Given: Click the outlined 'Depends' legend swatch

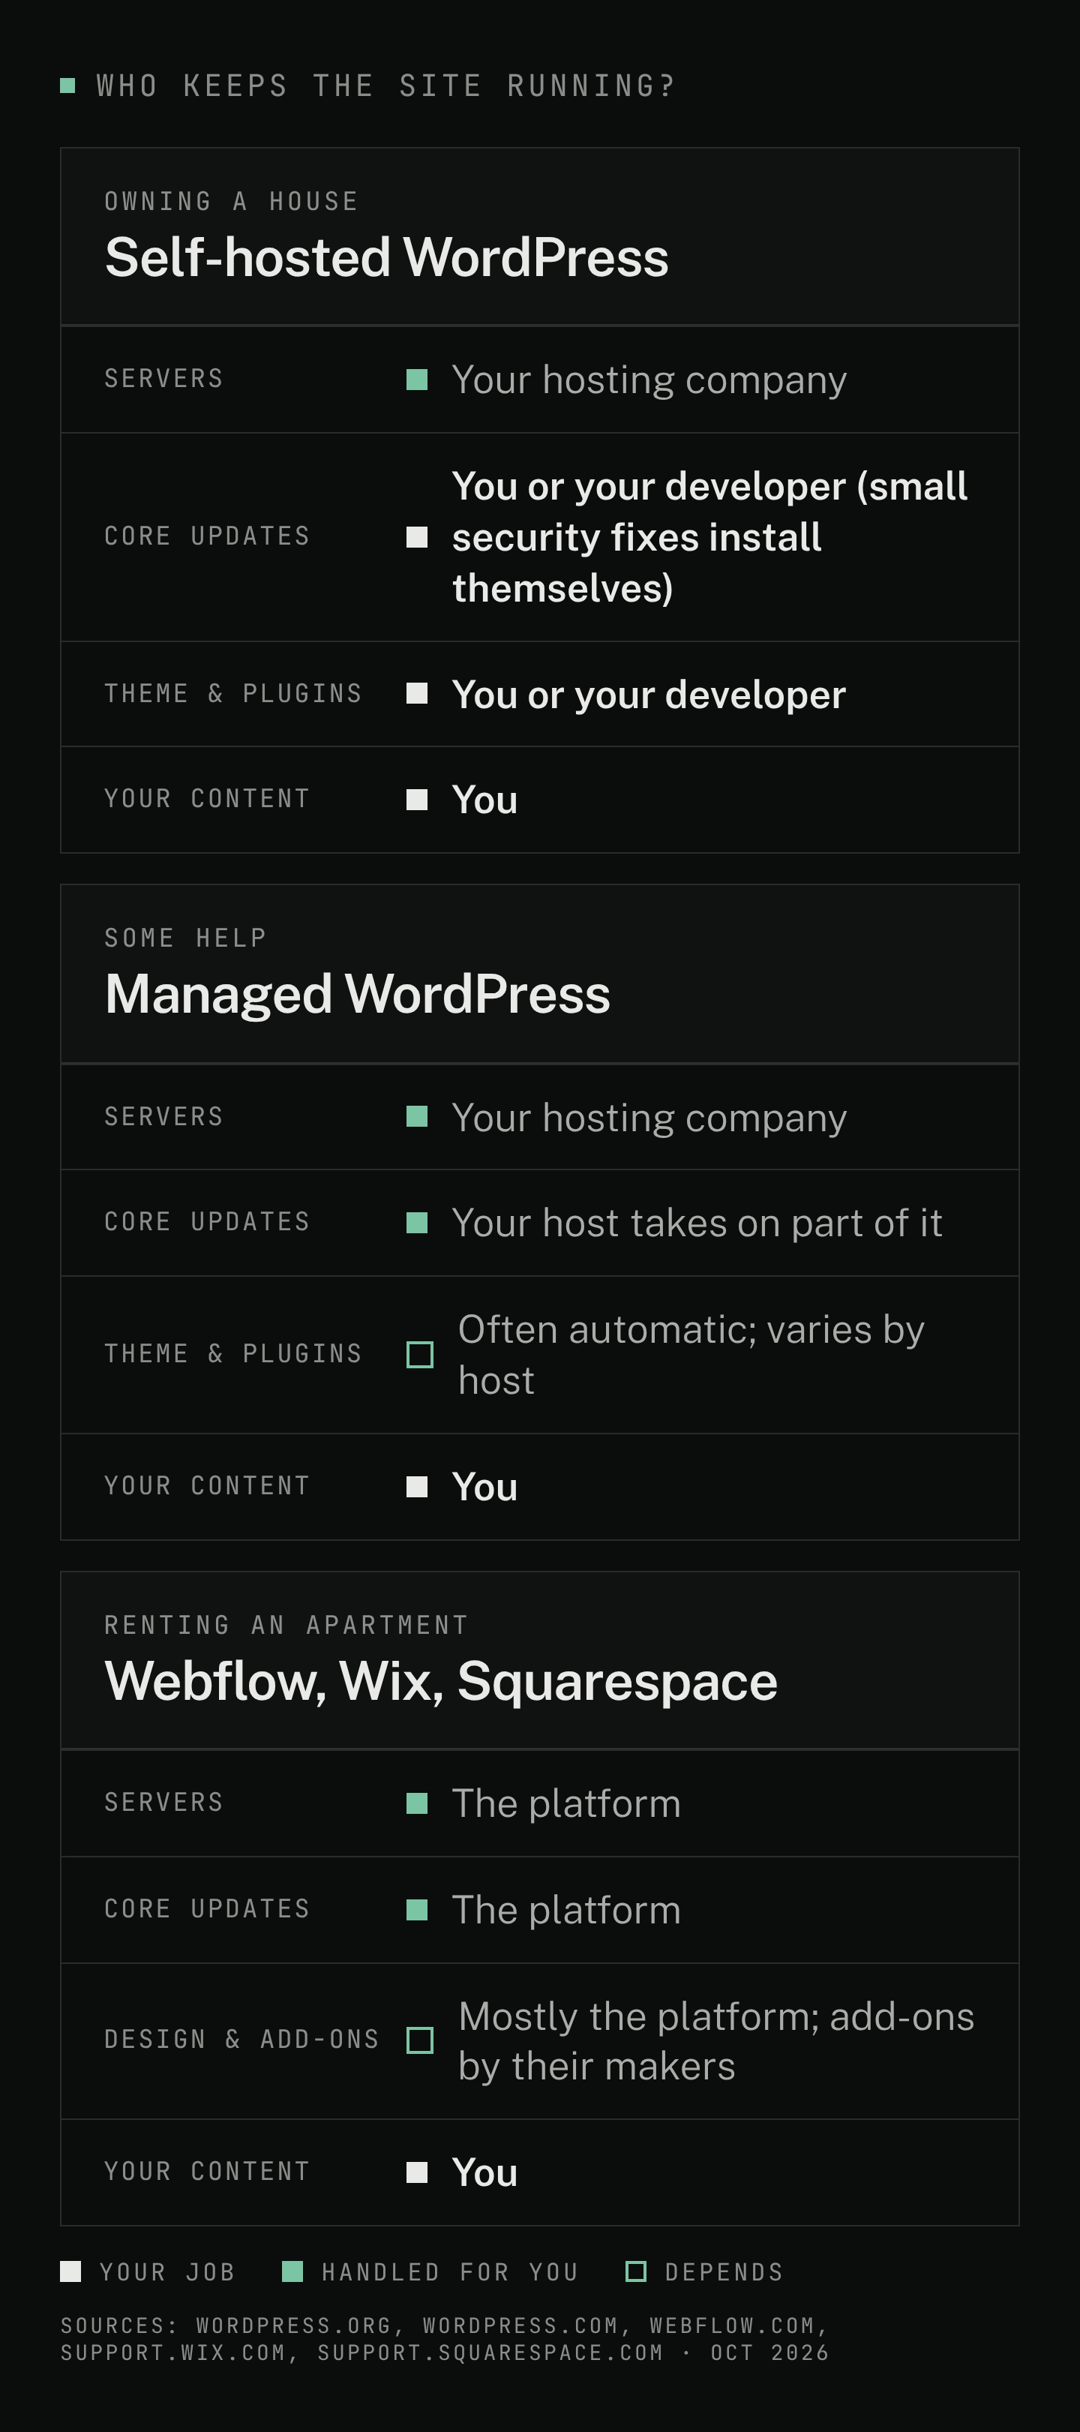Looking at the screenshot, I should point(636,2271).
